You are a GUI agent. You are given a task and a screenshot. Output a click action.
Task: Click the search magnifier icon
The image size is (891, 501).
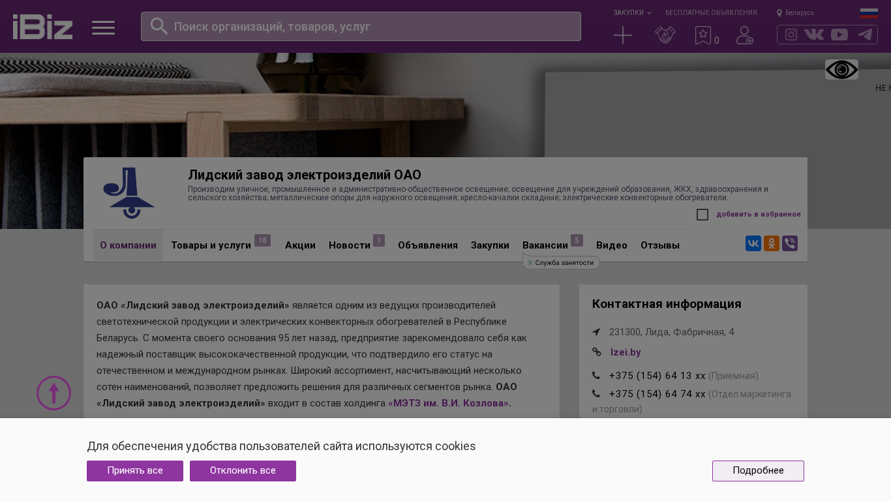coord(159,26)
